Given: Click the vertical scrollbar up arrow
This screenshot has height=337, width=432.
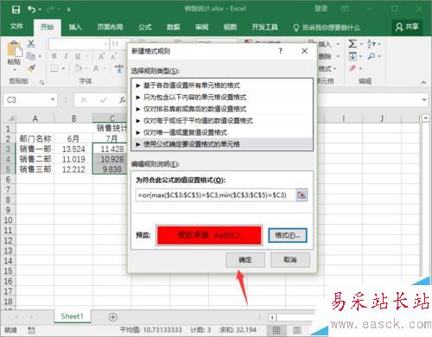Looking at the screenshot, I should [x=426, y=118].
